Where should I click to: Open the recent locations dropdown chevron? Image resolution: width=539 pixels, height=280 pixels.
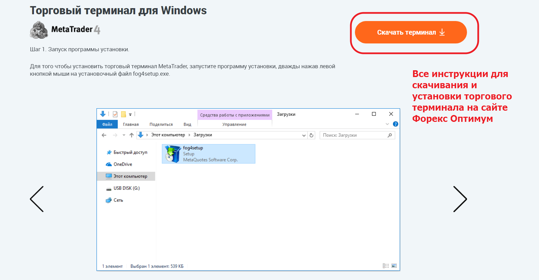[124, 135]
